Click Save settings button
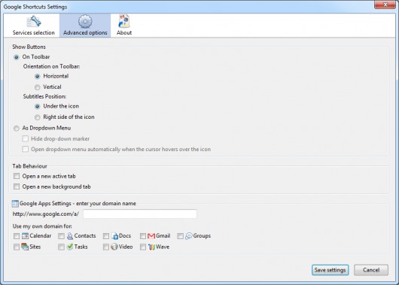Viewport: 399px width, 285px height. click(x=330, y=270)
